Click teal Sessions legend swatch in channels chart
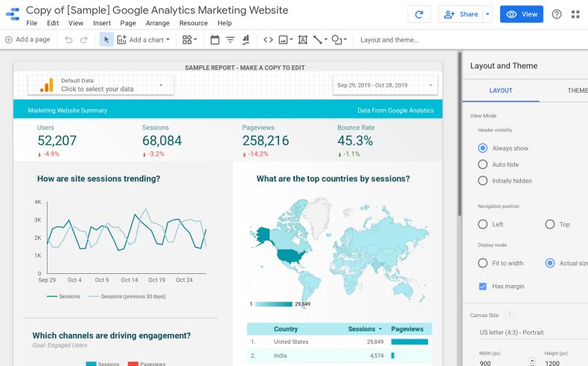This screenshot has height=366, width=588. point(91,364)
